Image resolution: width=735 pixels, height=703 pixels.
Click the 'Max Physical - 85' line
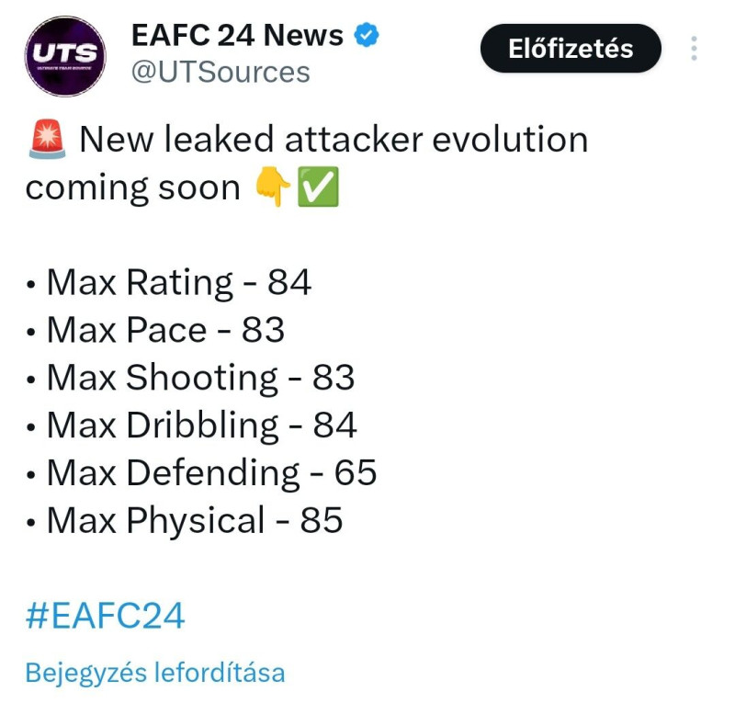point(194,521)
